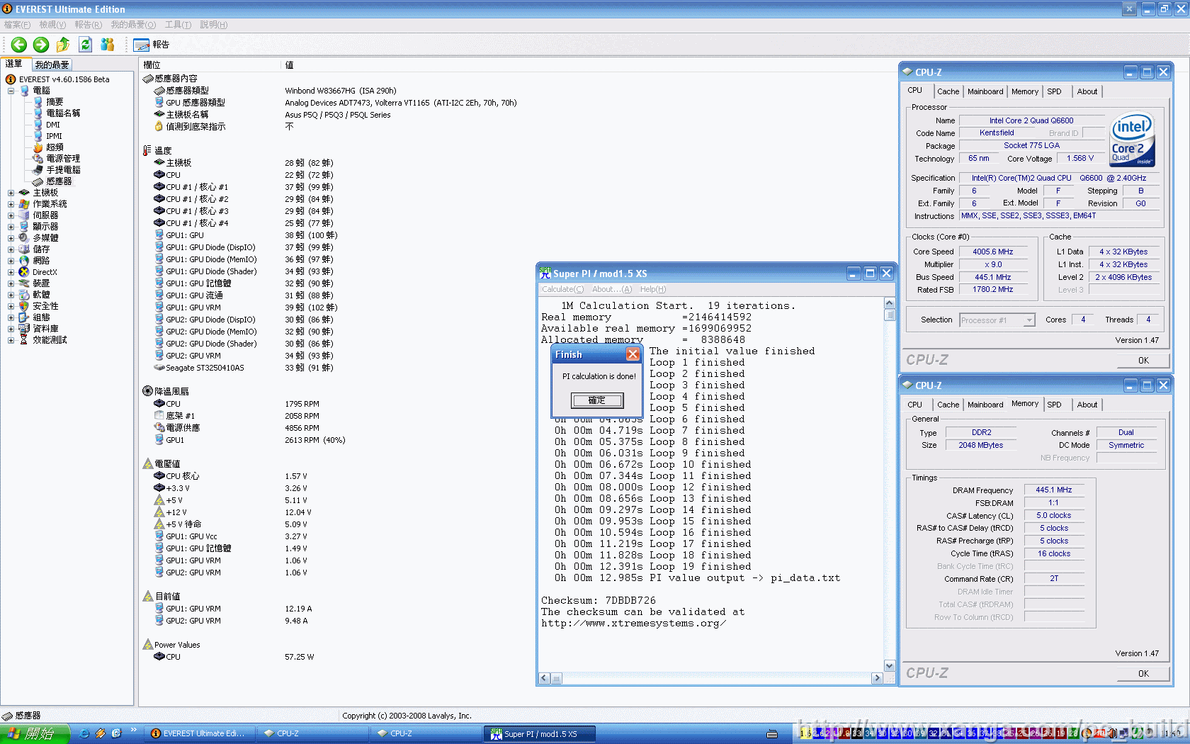Expand the 主機板 motherboard tree node

pyautogui.click(x=11, y=193)
